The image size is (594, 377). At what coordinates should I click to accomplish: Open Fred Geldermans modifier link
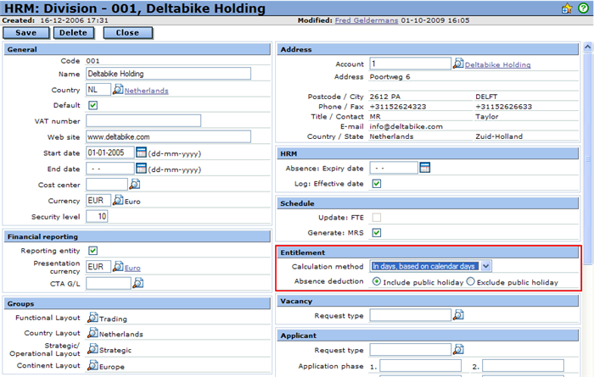[367, 20]
